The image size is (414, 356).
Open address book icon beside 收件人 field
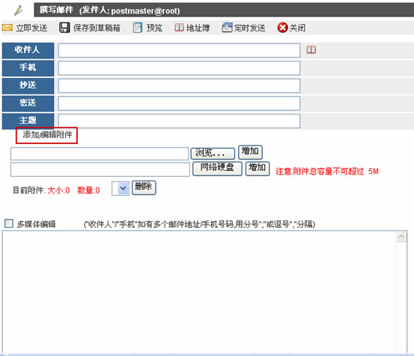311,49
